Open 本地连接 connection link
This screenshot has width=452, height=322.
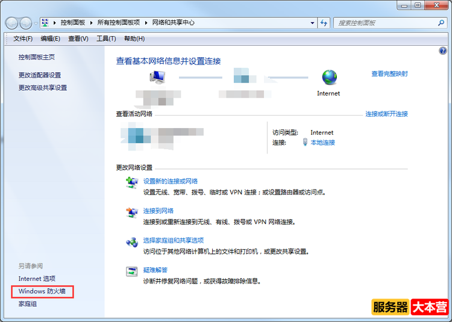(x=322, y=143)
